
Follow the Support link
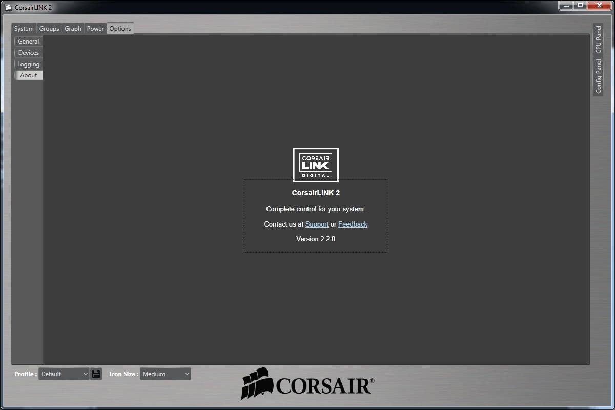tap(317, 224)
